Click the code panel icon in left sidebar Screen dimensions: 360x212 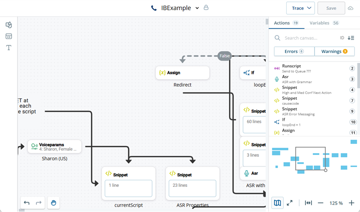click(x=9, y=36)
